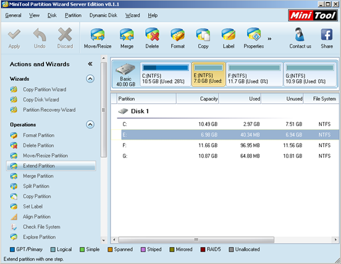Click the Label toolbar icon
The image size is (341, 264).
click(229, 35)
